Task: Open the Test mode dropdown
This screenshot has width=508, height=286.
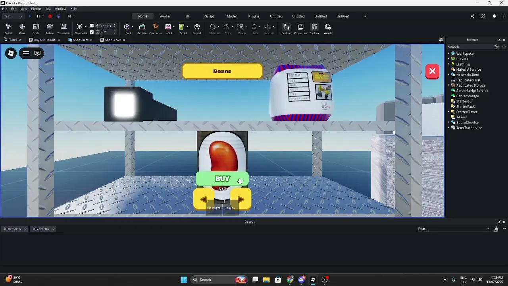Action: pos(13,16)
